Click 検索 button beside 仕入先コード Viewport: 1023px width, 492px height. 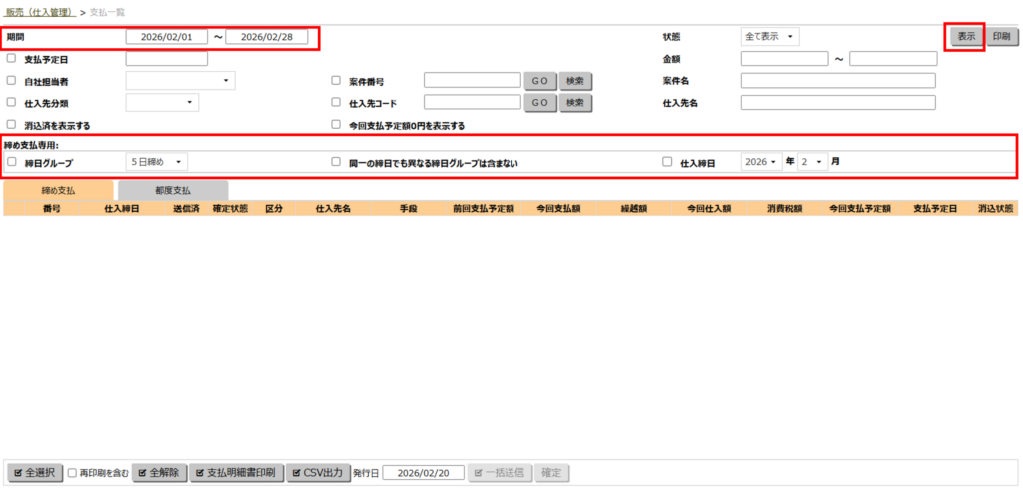(575, 102)
